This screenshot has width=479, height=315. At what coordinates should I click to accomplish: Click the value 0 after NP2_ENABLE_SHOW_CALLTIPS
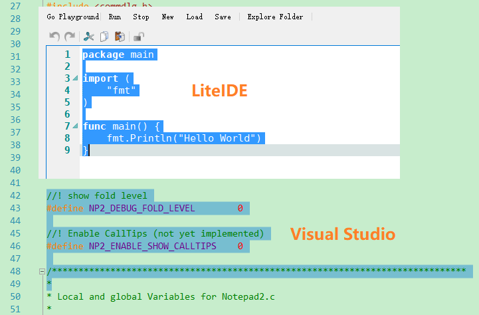[240, 247]
